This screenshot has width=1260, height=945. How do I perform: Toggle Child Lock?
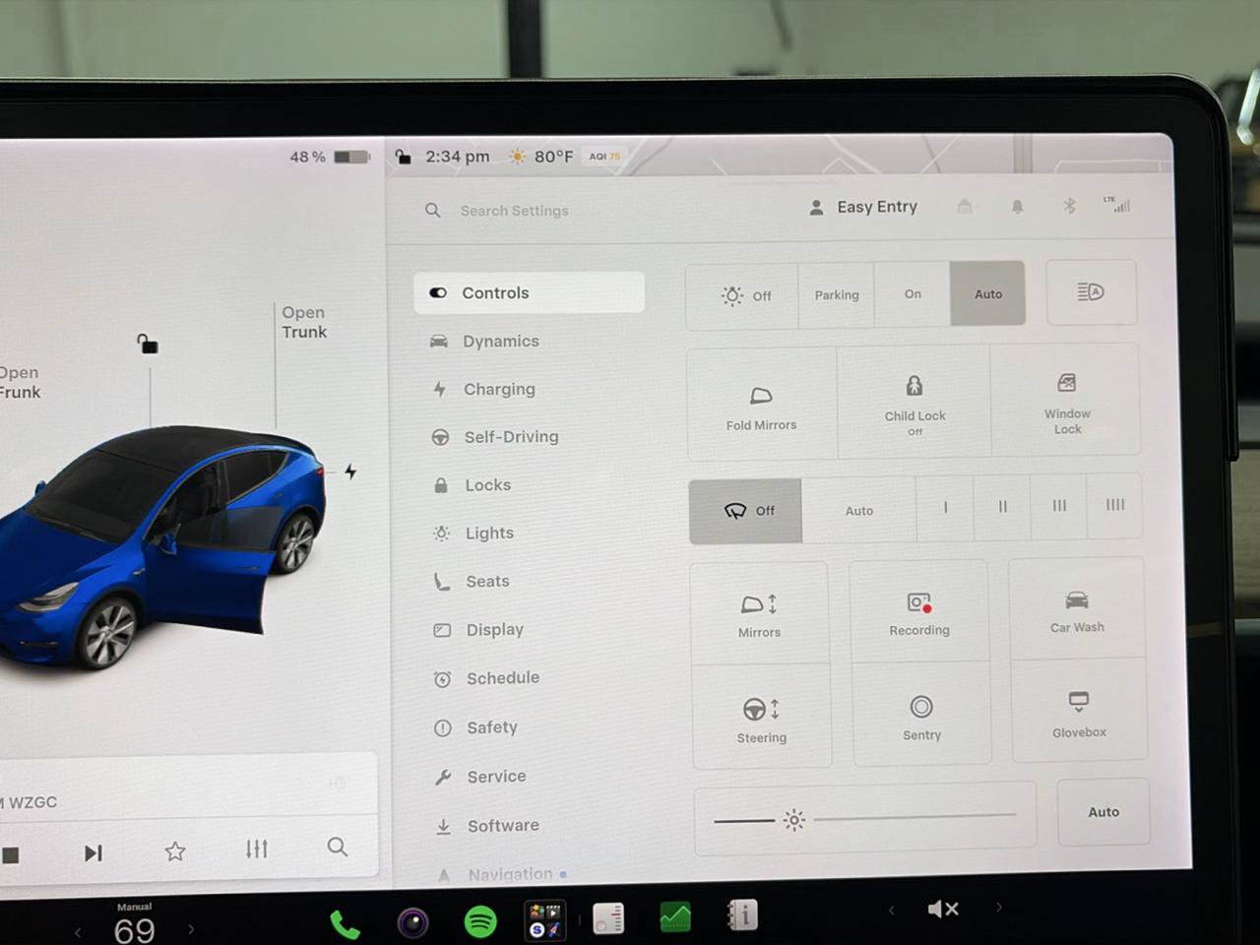point(914,402)
